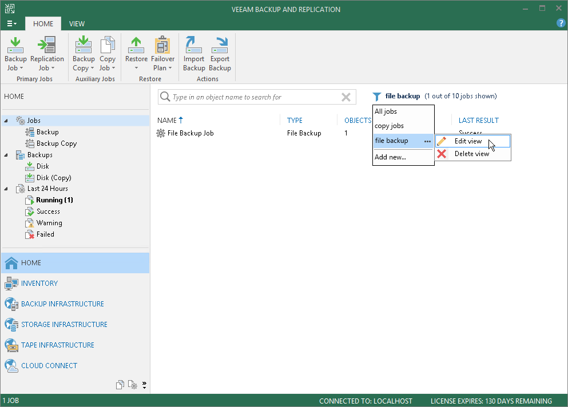The width and height of the screenshot is (568, 407).
Task: Sort by the TYPE column header
Action: pos(295,121)
